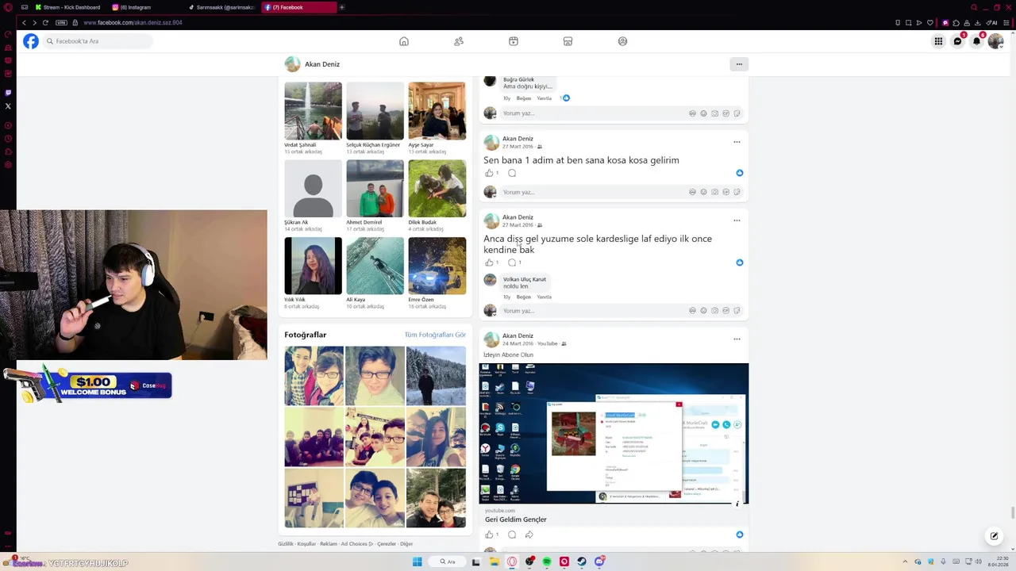1016x571 pixels.
Task: Open new message compose icon
Action: pyautogui.click(x=994, y=536)
